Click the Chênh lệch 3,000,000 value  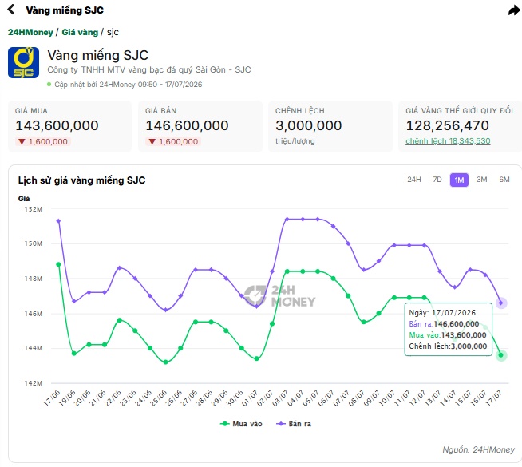click(309, 125)
